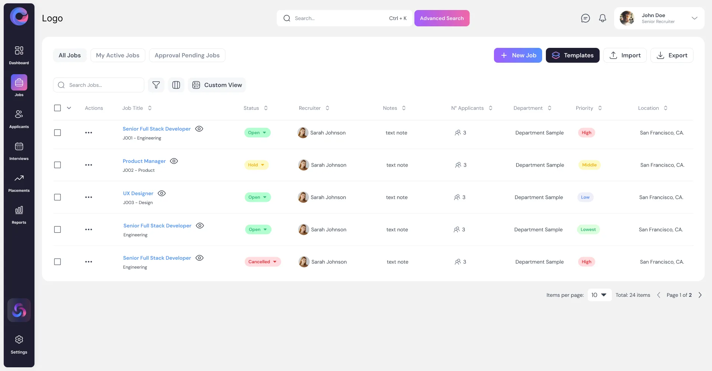The image size is (712, 371).
Task: Open notifications bell icon
Action: pos(603,18)
